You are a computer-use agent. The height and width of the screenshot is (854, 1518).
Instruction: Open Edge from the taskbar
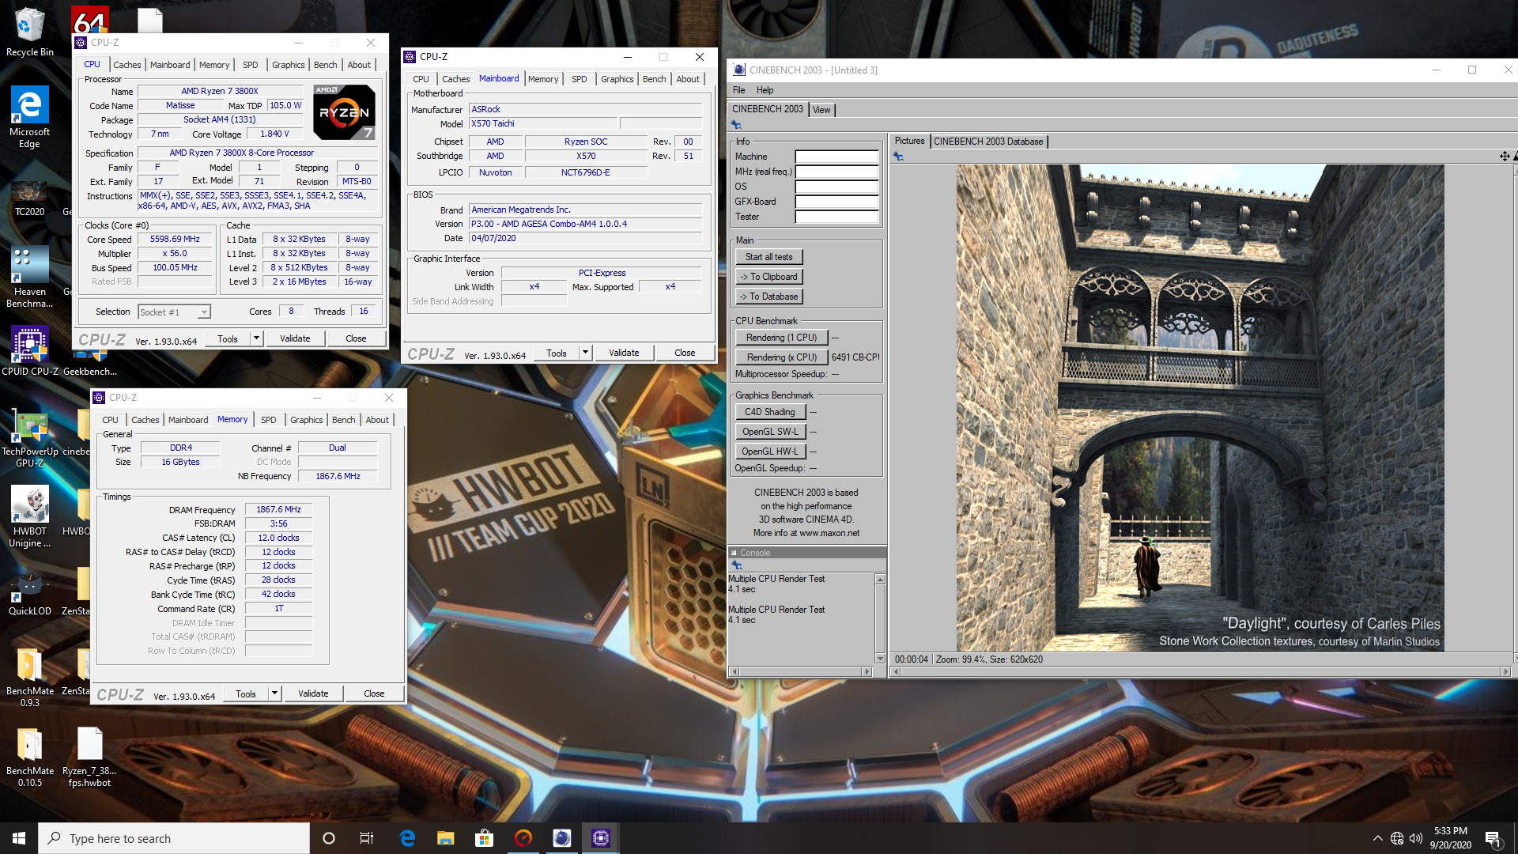pyautogui.click(x=407, y=838)
